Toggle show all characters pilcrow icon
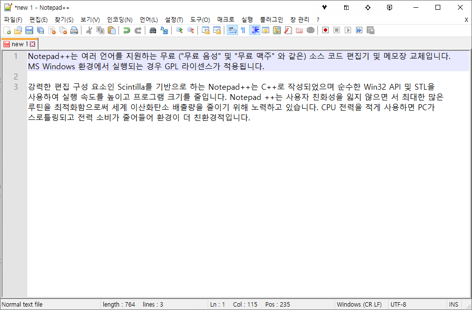The height and width of the screenshot is (310, 472). pyautogui.click(x=243, y=30)
